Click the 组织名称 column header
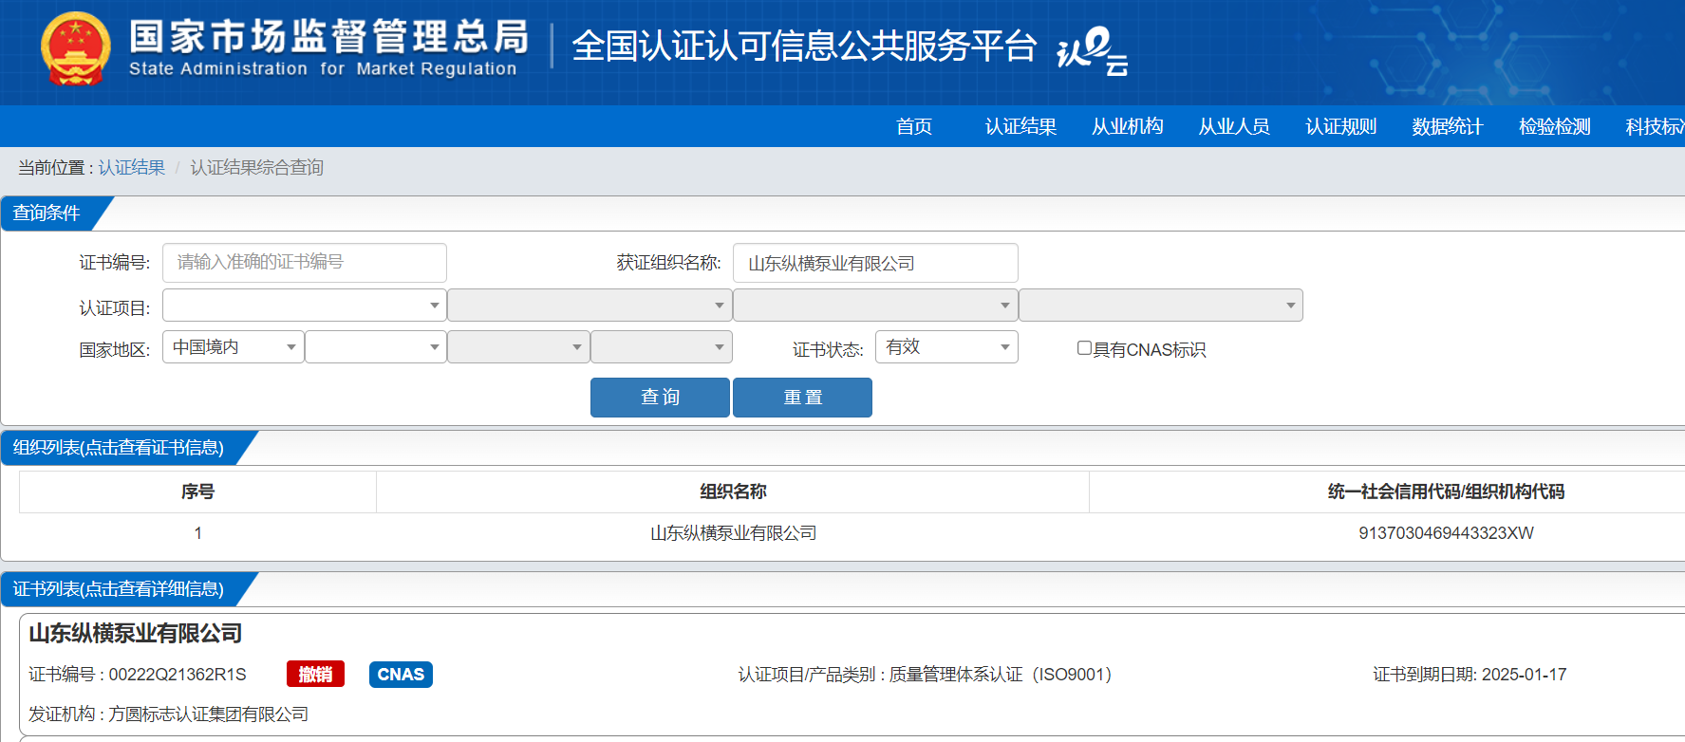 [733, 492]
